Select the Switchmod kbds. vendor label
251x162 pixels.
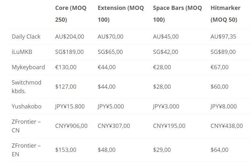[27, 87]
